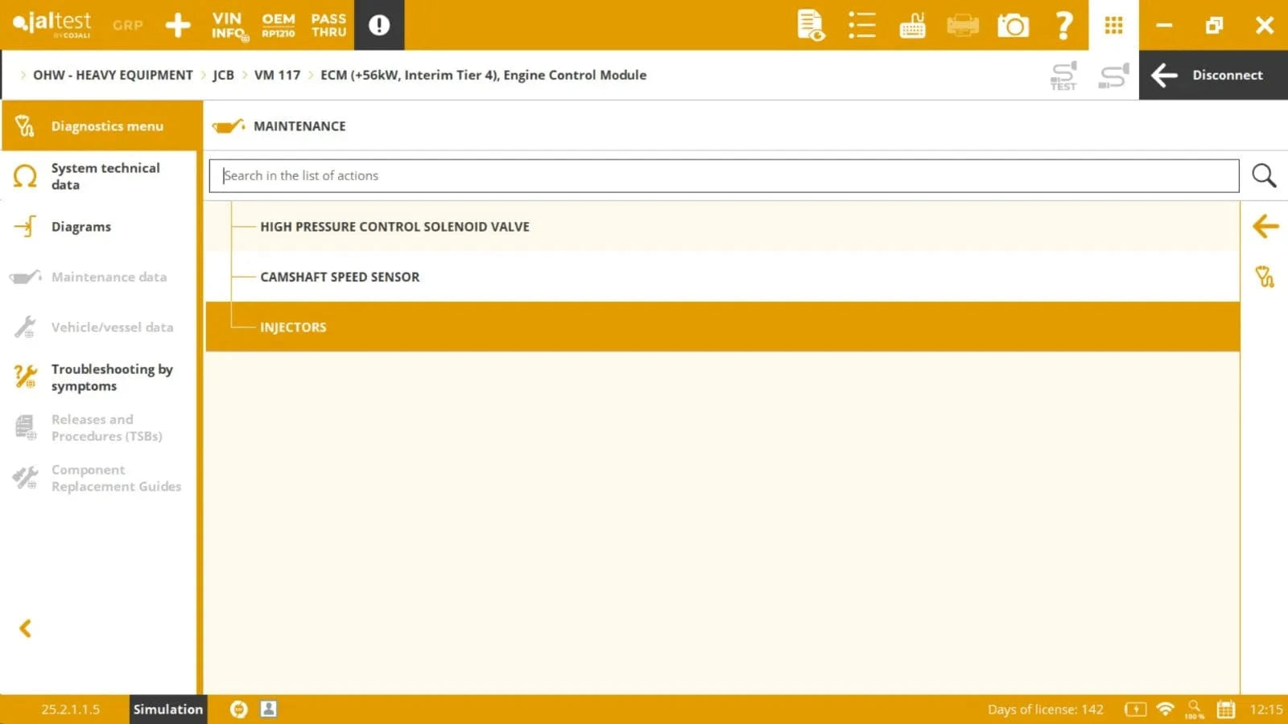Take a screenshot with camera icon
Image resolution: width=1288 pixels, height=724 pixels.
pyautogui.click(x=1013, y=26)
